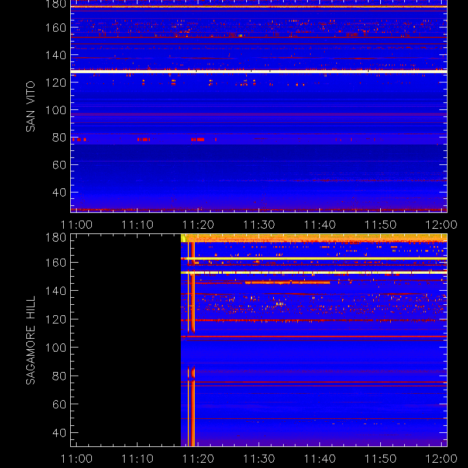The height and width of the screenshot is (468, 468).
Task: Click the 120 frequency label on San Vito axis
Action: pyautogui.click(x=56, y=82)
